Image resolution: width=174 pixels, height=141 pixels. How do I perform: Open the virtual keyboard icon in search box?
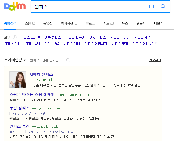point(151,7)
